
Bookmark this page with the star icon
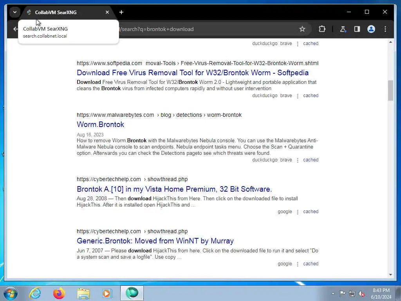click(x=302, y=29)
